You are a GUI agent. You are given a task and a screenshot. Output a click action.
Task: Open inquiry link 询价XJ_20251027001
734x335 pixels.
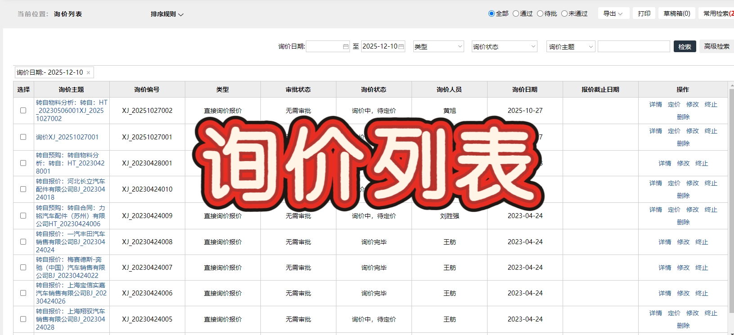67,137
